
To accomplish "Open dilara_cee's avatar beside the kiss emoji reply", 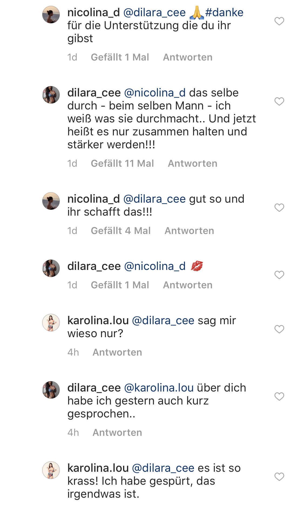I will point(51,268).
